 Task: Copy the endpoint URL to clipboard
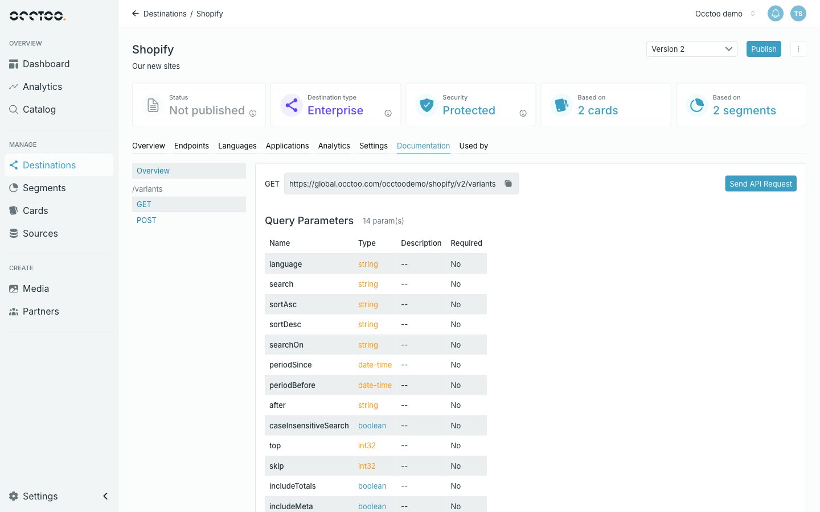[x=509, y=184]
